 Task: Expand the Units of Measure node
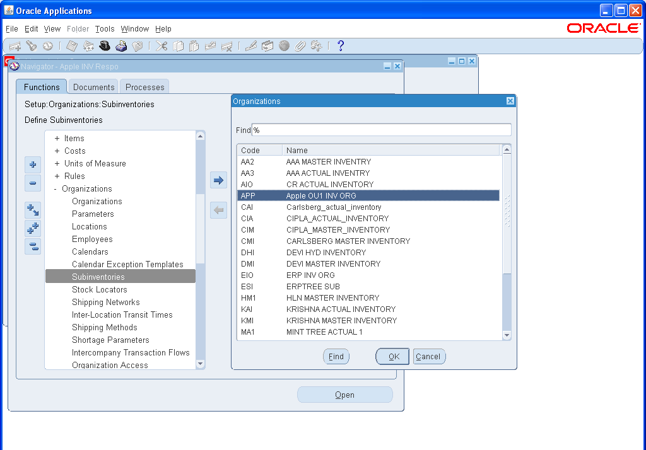click(x=57, y=164)
